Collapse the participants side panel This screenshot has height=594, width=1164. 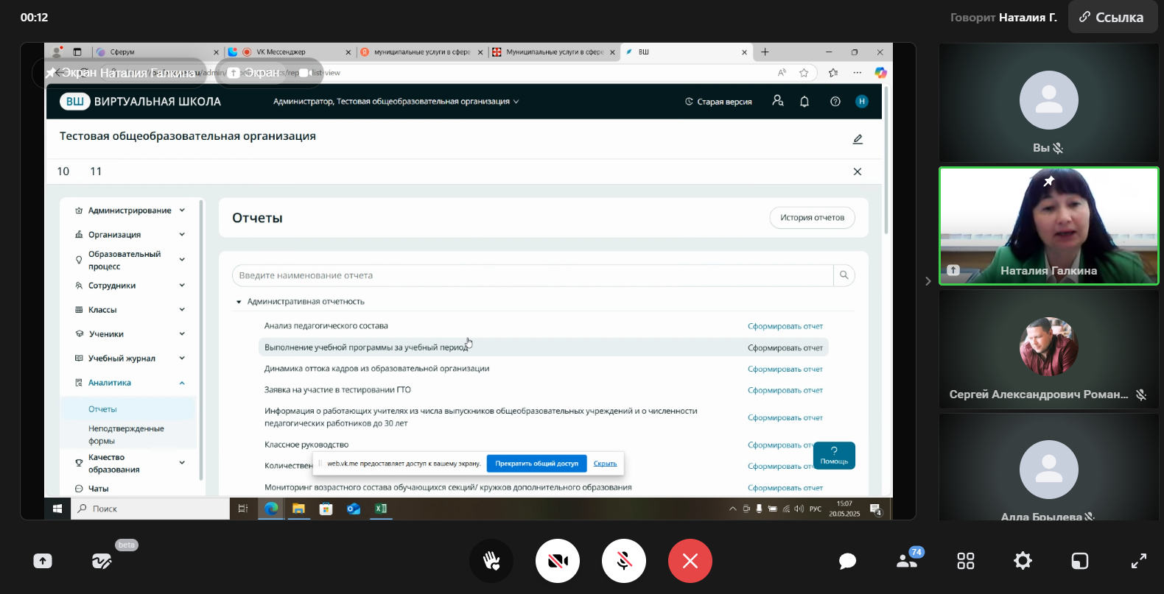[x=928, y=281]
